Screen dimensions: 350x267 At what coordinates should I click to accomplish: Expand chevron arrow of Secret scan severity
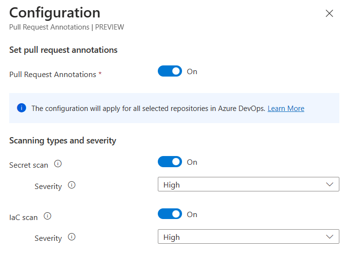(330, 185)
